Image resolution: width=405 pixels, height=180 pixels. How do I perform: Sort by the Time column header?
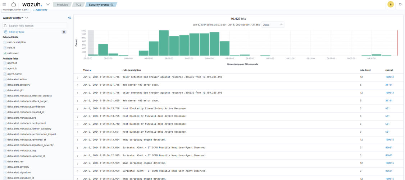tap(87, 70)
